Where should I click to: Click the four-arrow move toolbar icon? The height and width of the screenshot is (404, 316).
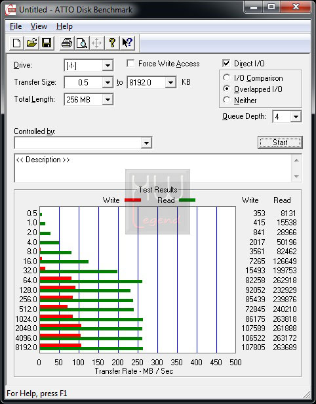(x=96, y=43)
